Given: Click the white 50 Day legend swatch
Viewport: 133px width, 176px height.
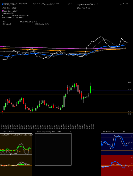Looking at the screenshot, I should pos(3,8).
